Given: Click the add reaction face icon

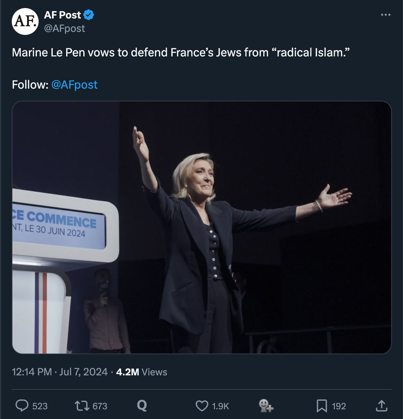Looking at the screenshot, I should pos(266,406).
